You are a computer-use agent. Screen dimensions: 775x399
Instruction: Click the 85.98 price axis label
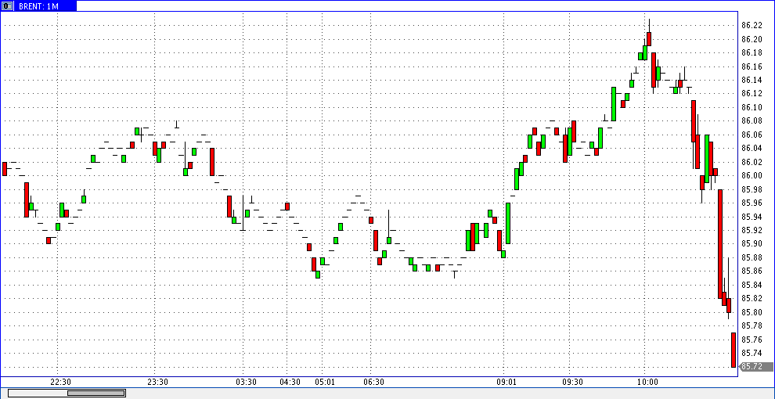pos(752,189)
